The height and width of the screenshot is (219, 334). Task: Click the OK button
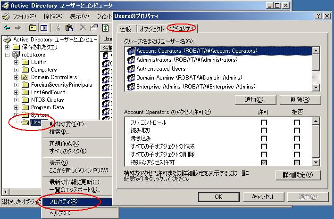pos(218,197)
